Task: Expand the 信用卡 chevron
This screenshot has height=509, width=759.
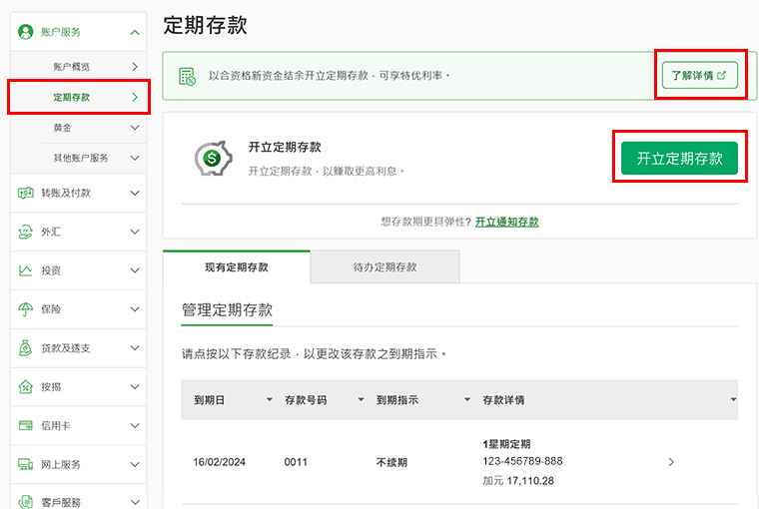Action: (135, 425)
